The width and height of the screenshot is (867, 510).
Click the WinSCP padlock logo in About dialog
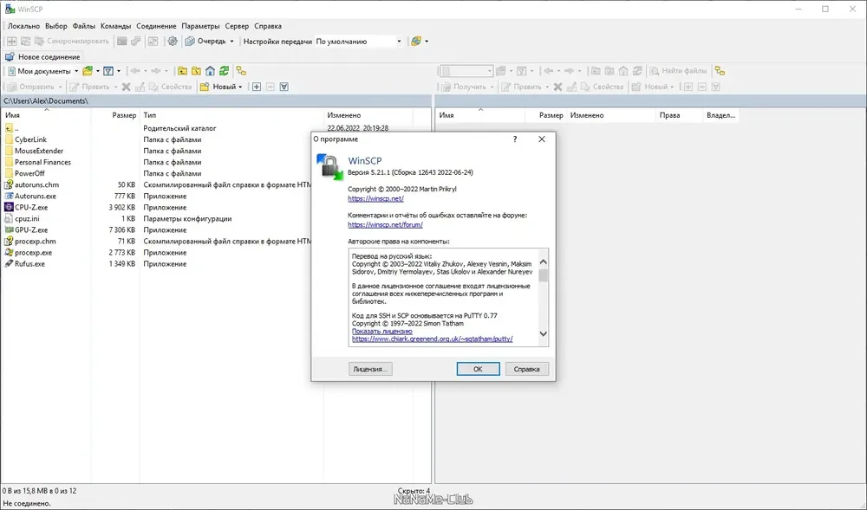[x=329, y=167]
